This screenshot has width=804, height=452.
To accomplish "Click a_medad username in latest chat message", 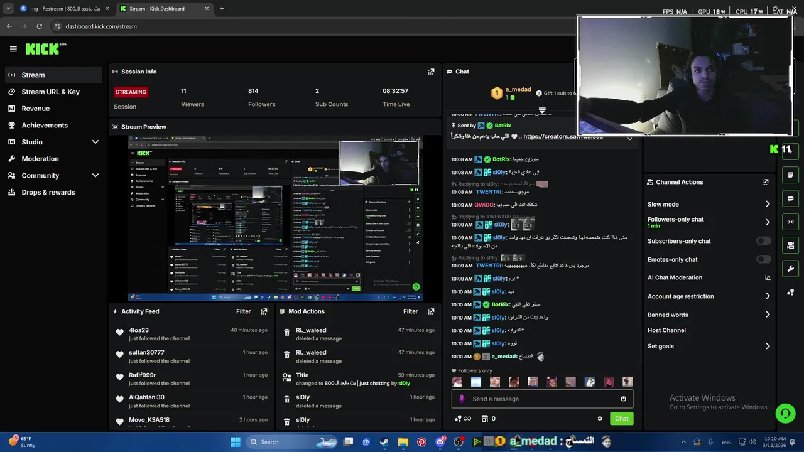I will click(504, 357).
